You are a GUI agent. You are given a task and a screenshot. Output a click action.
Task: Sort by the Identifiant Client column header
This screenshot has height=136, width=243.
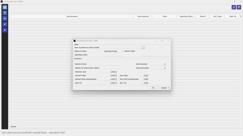coord(186,16)
